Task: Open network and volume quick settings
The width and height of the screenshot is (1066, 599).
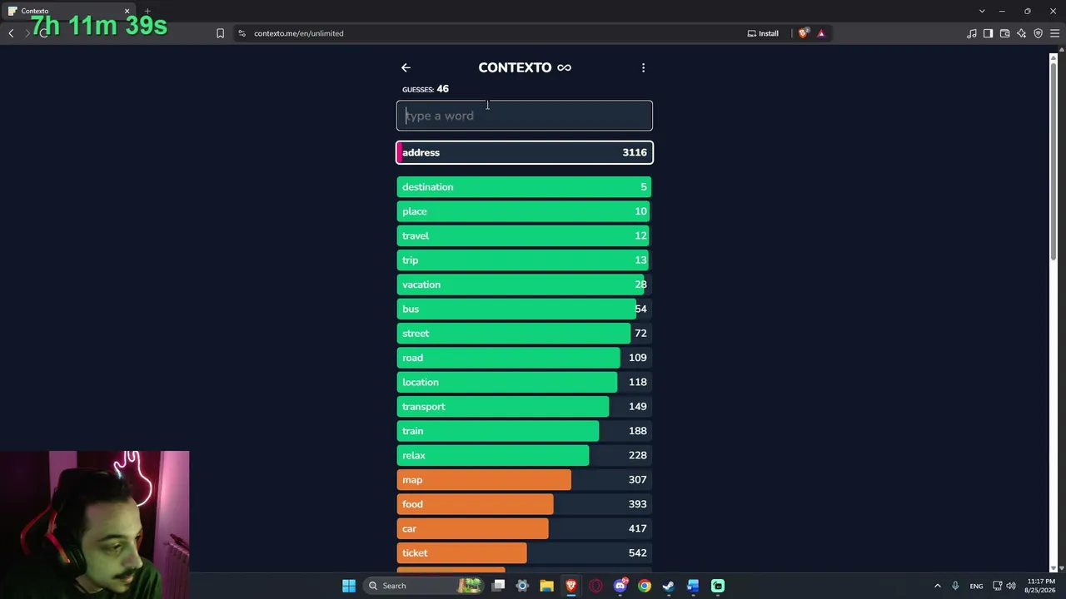Action: (x=1004, y=586)
